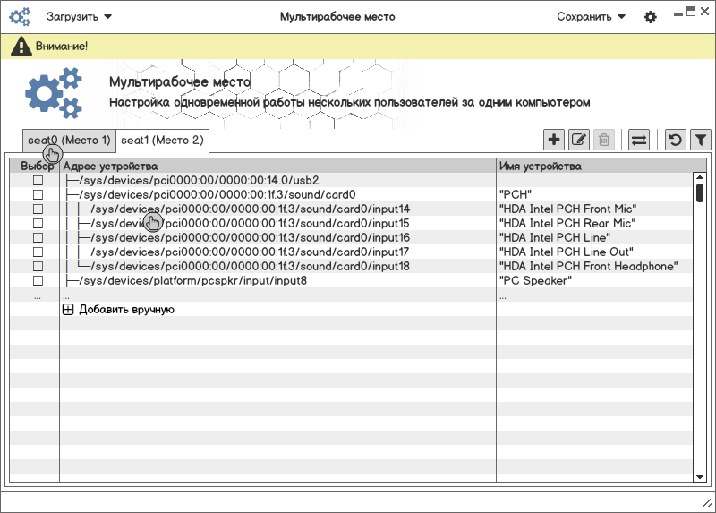Viewport: 716px width, 513px height.
Task: Enable checkbox for pcspkr input8 device
Action: [38, 280]
